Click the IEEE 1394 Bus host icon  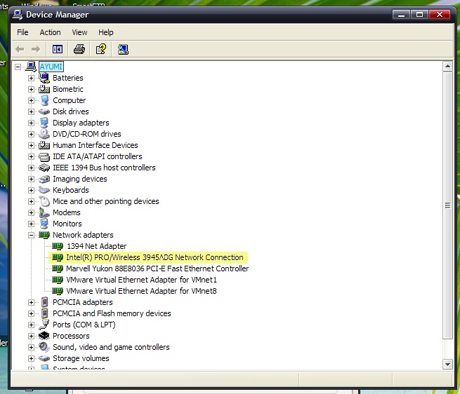tap(44, 168)
